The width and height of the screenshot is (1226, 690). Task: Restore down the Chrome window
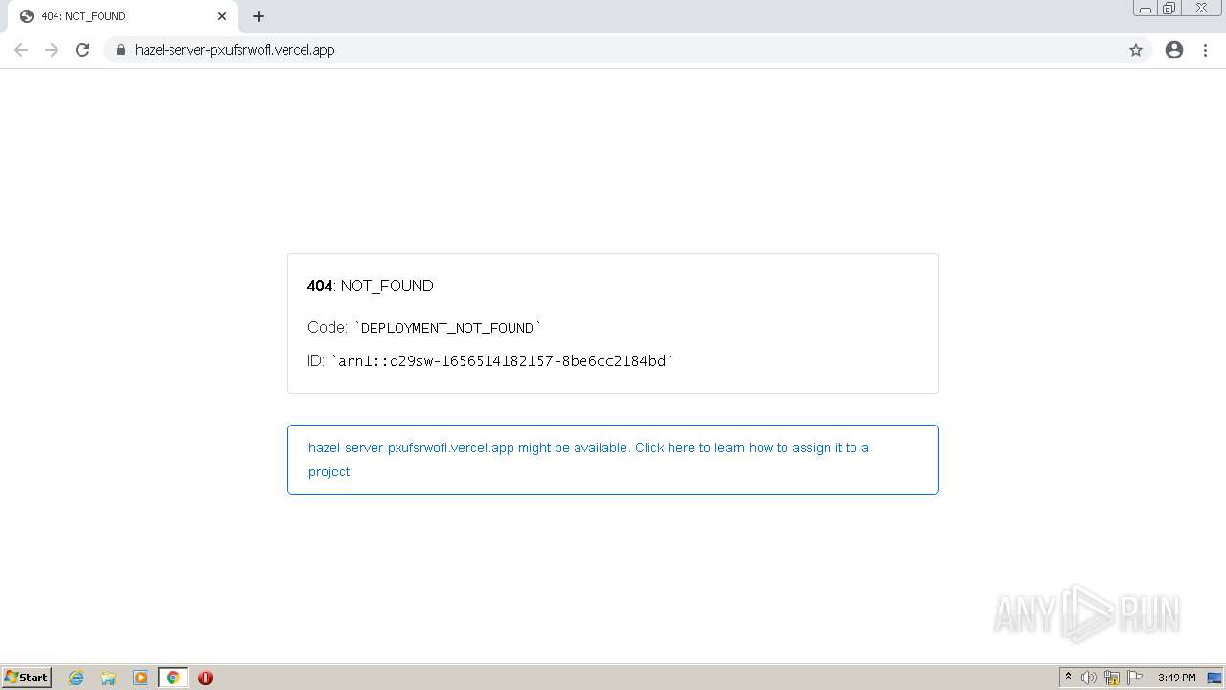click(x=1169, y=9)
